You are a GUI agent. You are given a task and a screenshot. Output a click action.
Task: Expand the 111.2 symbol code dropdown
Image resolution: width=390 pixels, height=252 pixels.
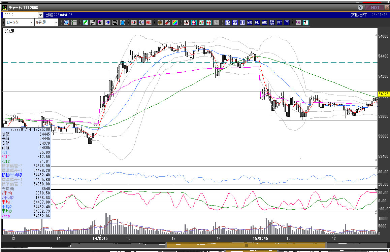click(x=41, y=15)
